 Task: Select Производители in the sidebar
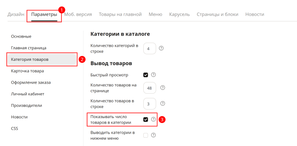click(x=26, y=105)
